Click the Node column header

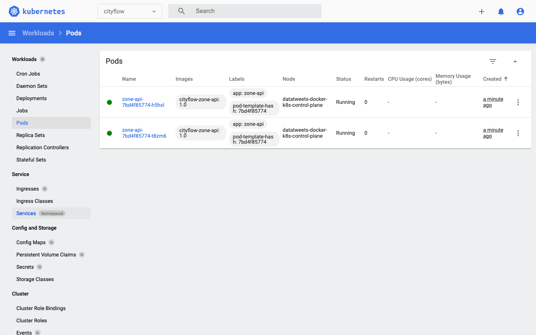coord(289,79)
